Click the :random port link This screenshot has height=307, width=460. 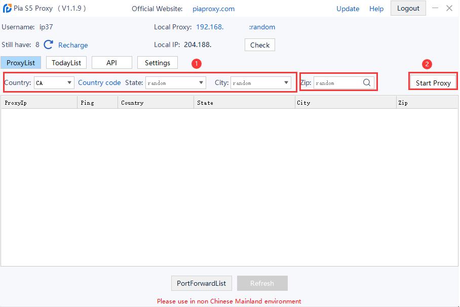tap(262, 27)
